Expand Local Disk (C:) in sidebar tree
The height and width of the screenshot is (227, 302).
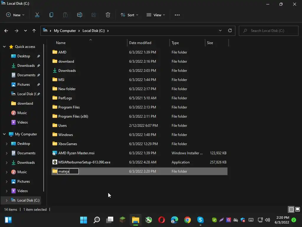(7, 200)
